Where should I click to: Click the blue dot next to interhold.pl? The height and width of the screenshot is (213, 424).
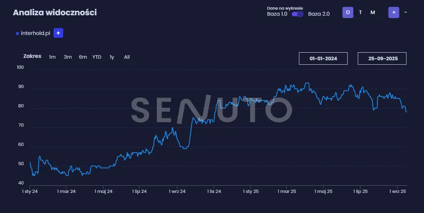[17, 34]
